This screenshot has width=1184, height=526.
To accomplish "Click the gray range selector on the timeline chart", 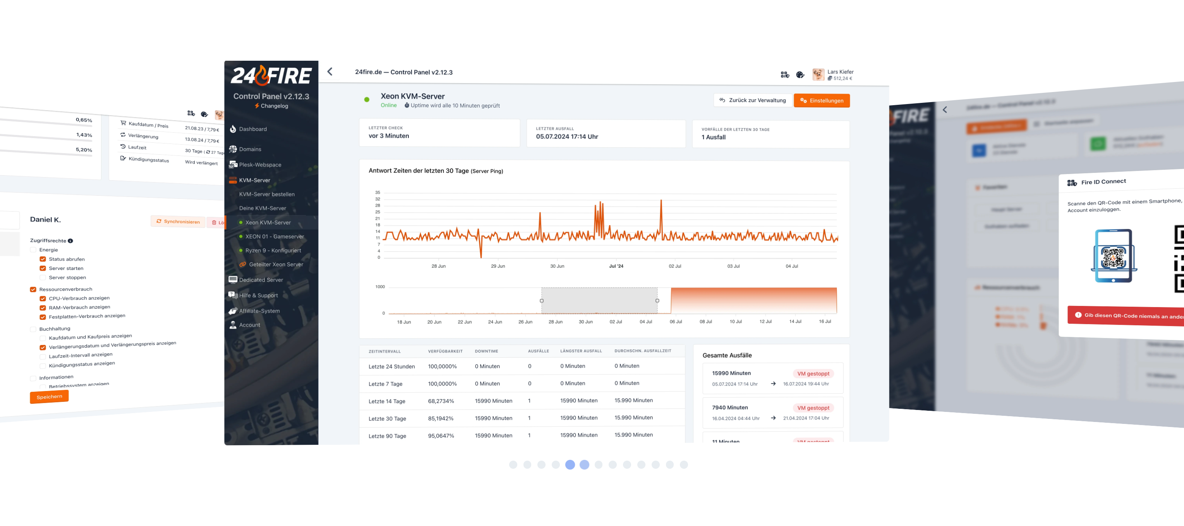I will 599,301.
